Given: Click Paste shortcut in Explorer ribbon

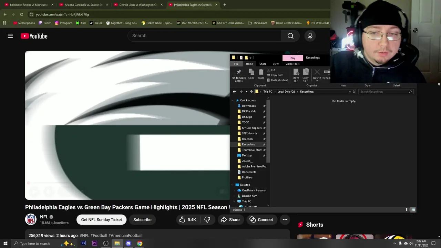Looking at the screenshot, I should click(277, 80).
